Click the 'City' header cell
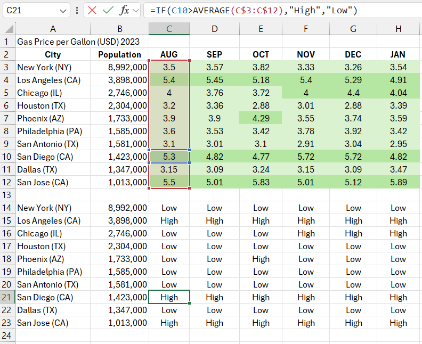Image resolution: width=422 pixels, height=344 pixels. (53, 55)
